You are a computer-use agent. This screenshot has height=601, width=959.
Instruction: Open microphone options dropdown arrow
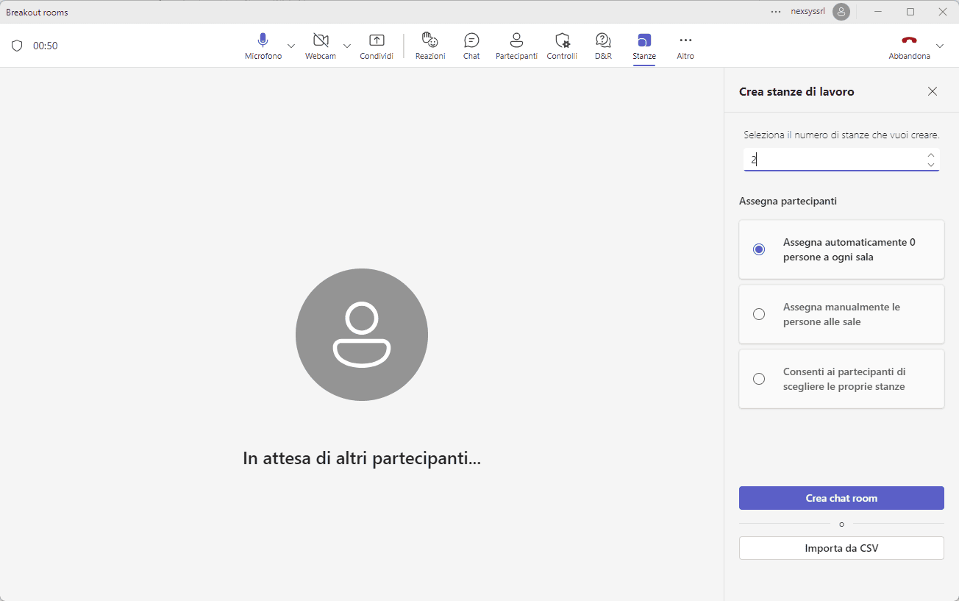[x=291, y=46]
